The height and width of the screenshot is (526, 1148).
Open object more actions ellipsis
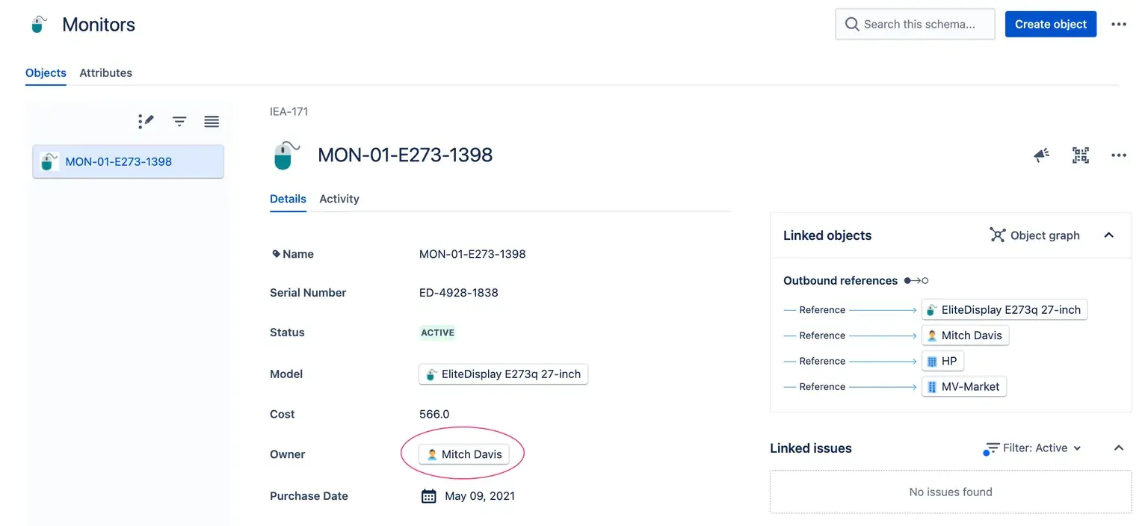1118,155
